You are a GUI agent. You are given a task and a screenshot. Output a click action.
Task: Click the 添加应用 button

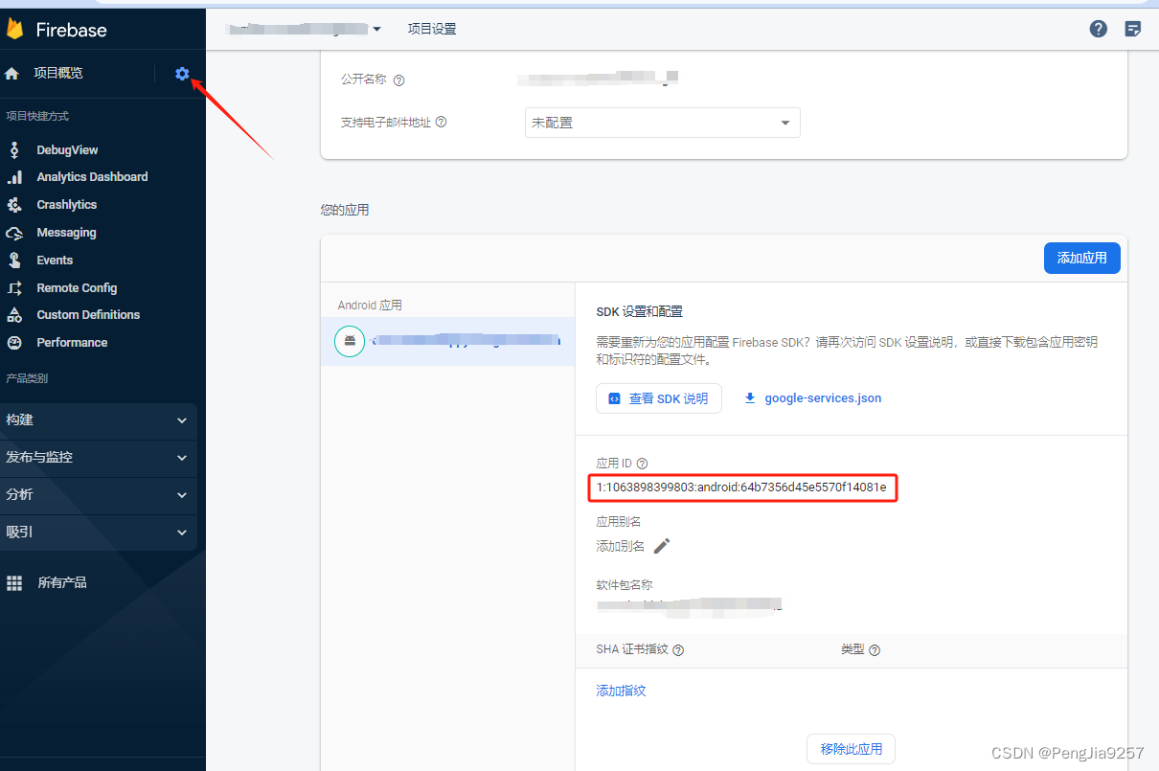click(1081, 258)
